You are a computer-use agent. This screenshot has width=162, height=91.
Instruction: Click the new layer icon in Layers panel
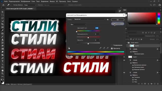tap(155, 84)
